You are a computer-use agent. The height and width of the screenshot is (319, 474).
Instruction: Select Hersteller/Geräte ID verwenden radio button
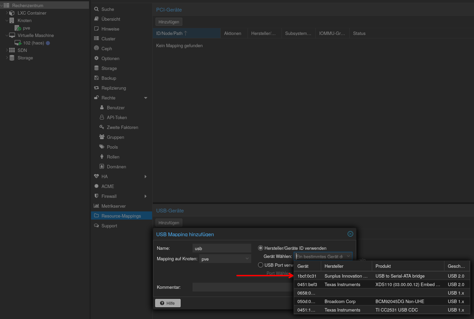tap(261, 248)
